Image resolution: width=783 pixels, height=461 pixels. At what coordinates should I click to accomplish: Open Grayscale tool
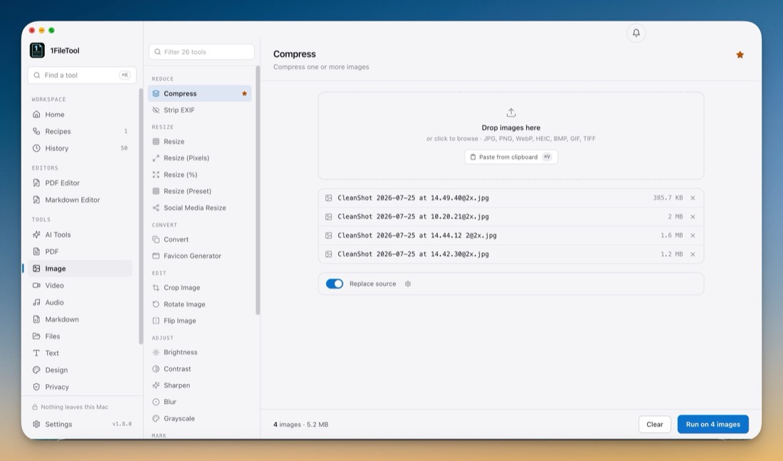click(x=200, y=418)
